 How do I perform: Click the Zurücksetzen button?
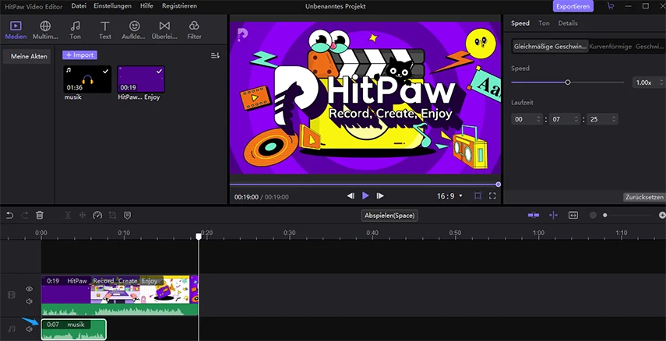click(x=643, y=197)
